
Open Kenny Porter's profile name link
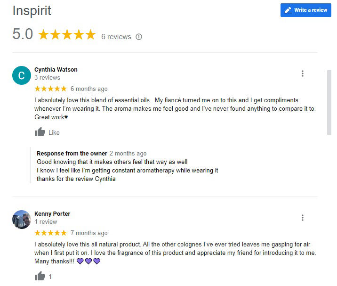52,214
